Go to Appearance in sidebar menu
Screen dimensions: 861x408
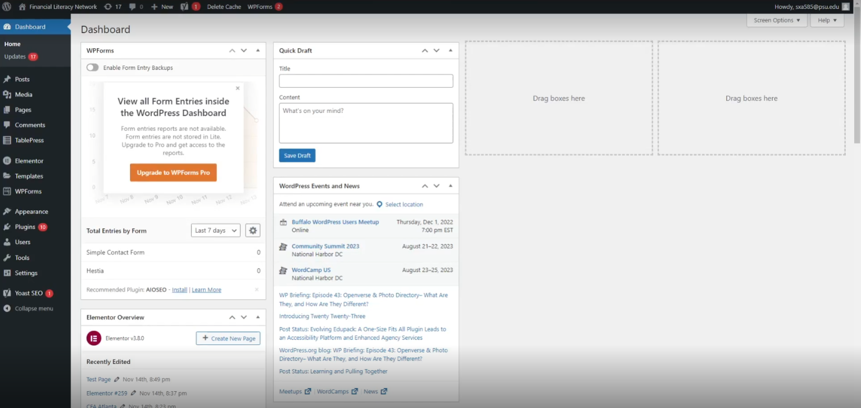coord(31,211)
